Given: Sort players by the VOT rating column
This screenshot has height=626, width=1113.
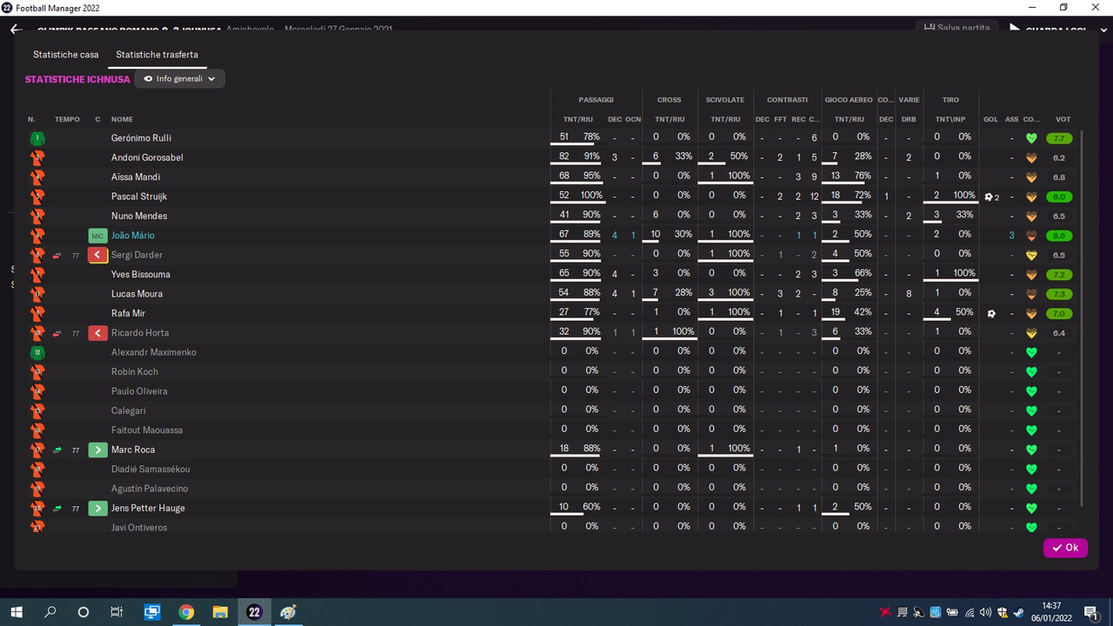Looking at the screenshot, I should click(x=1063, y=119).
